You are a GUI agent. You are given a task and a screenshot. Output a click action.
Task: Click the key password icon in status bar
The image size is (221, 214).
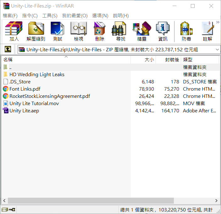(12, 210)
